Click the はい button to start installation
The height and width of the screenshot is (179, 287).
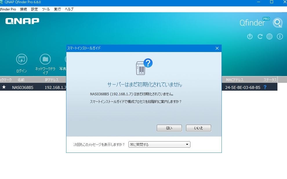(169, 128)
